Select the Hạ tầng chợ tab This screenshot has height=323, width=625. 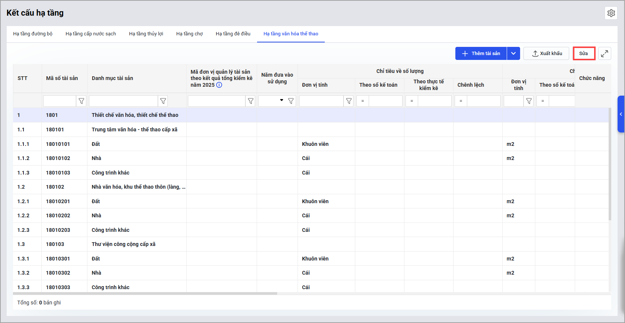(x=189, y=34)
